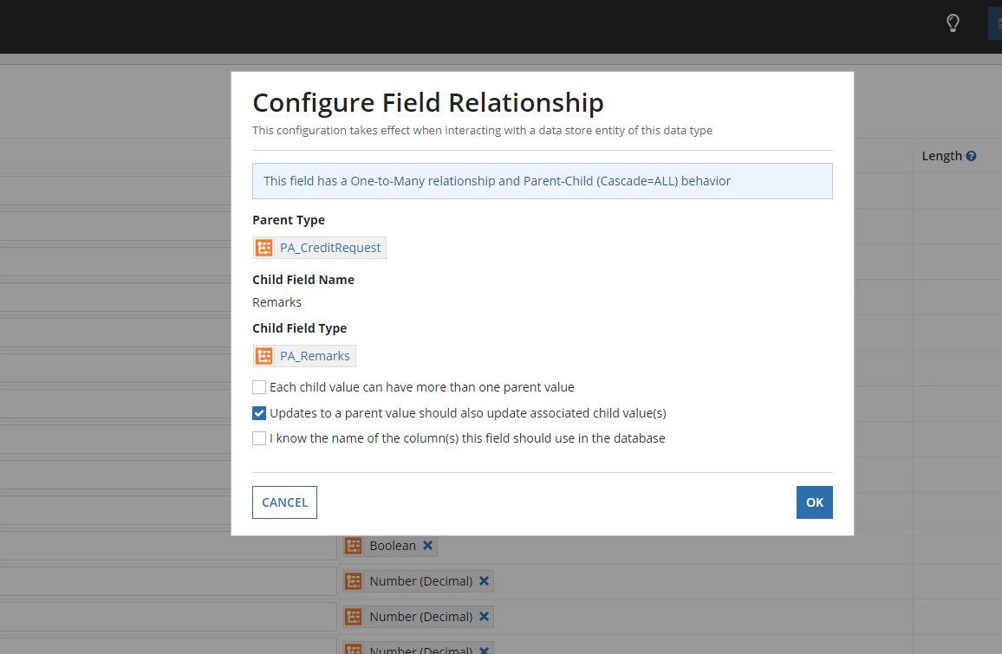Open the PA_Remarks child field type link

coord(315,356)
